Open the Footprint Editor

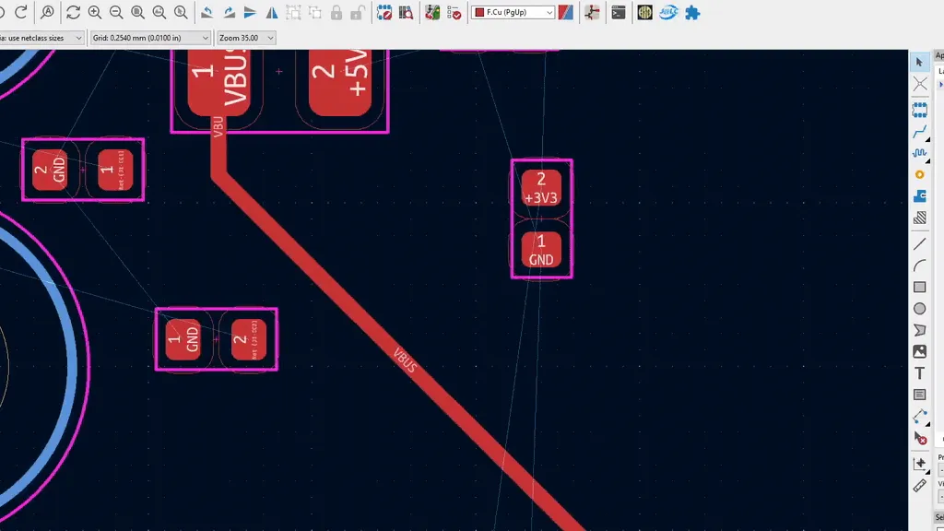pyautogui.click(x=384, y=12)
